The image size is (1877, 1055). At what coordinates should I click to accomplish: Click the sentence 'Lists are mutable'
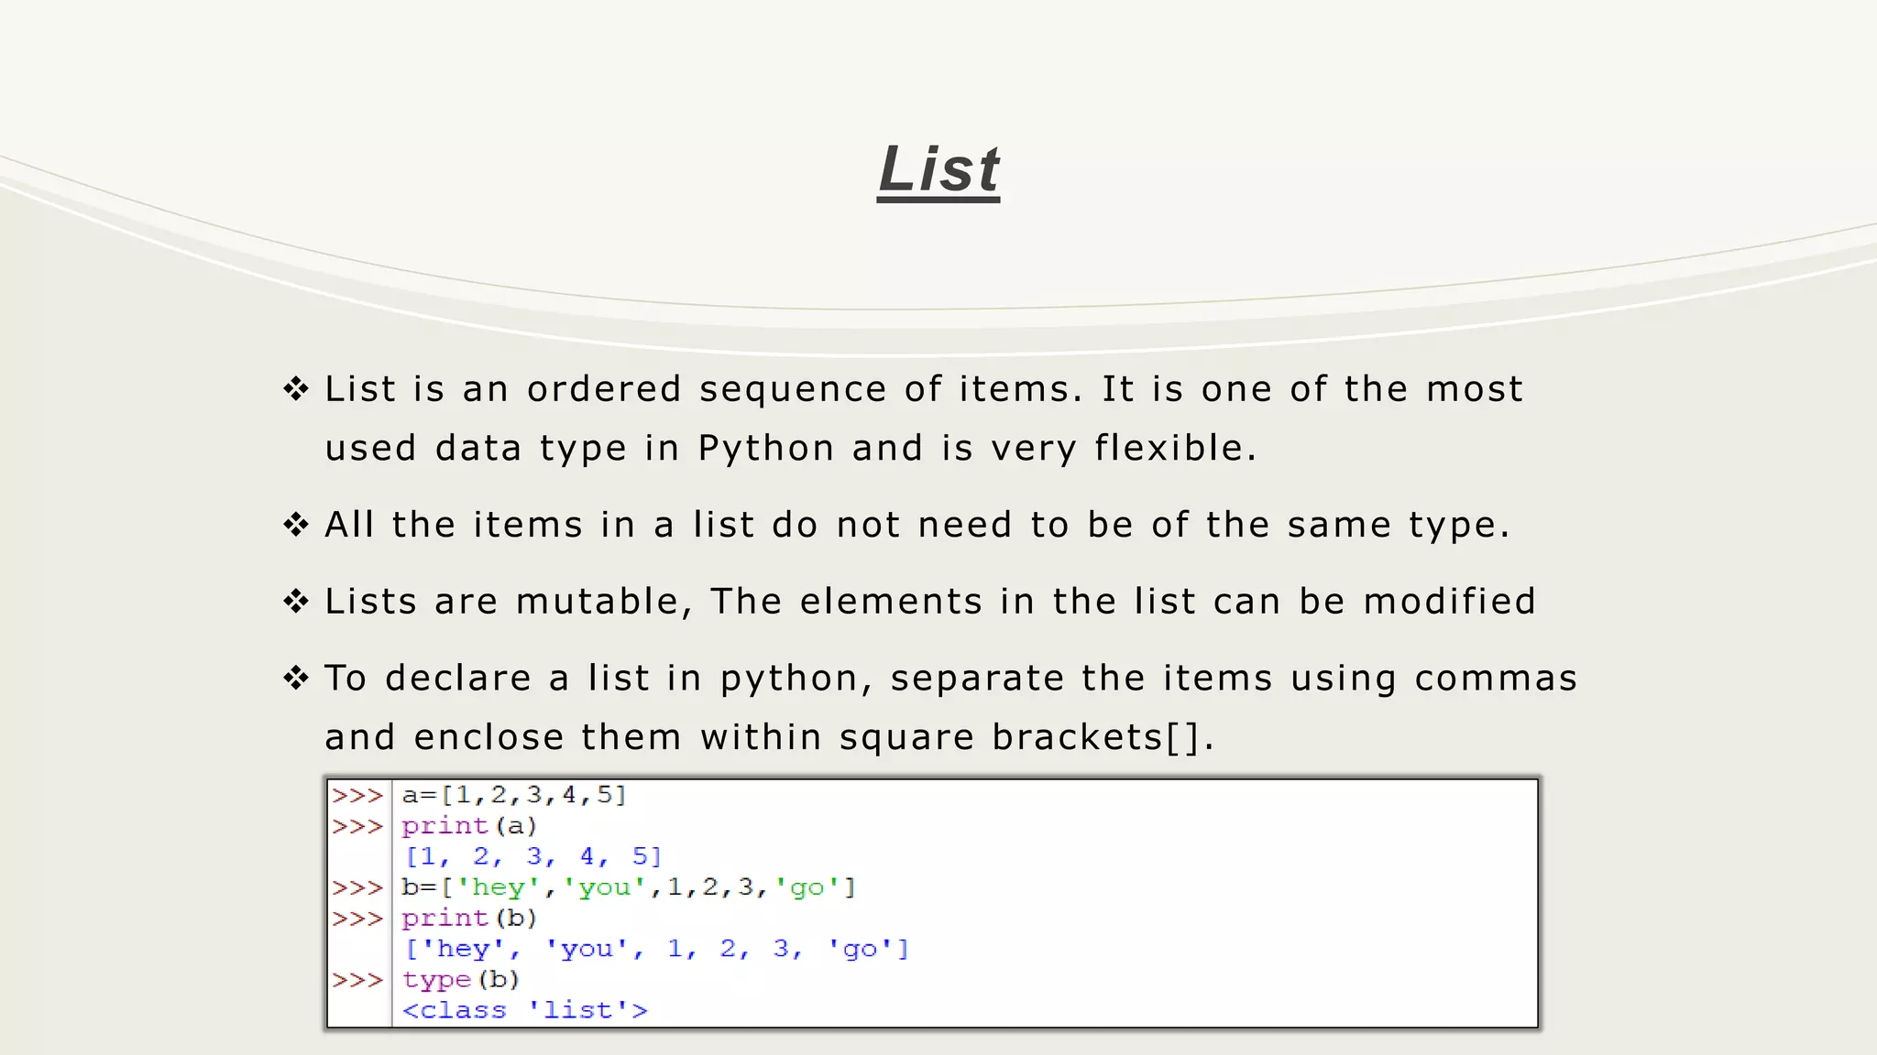click(x=929, y=602)
